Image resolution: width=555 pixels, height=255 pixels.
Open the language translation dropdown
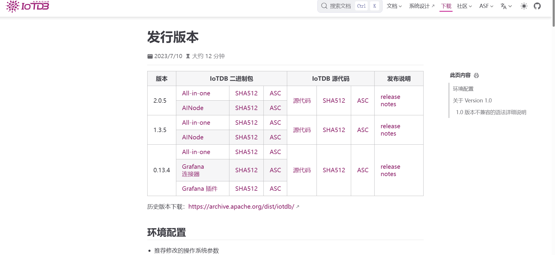point(506,6)
